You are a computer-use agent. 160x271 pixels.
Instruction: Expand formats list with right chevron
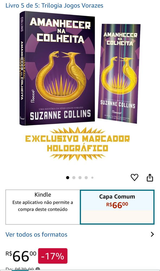tap(152, 234)
